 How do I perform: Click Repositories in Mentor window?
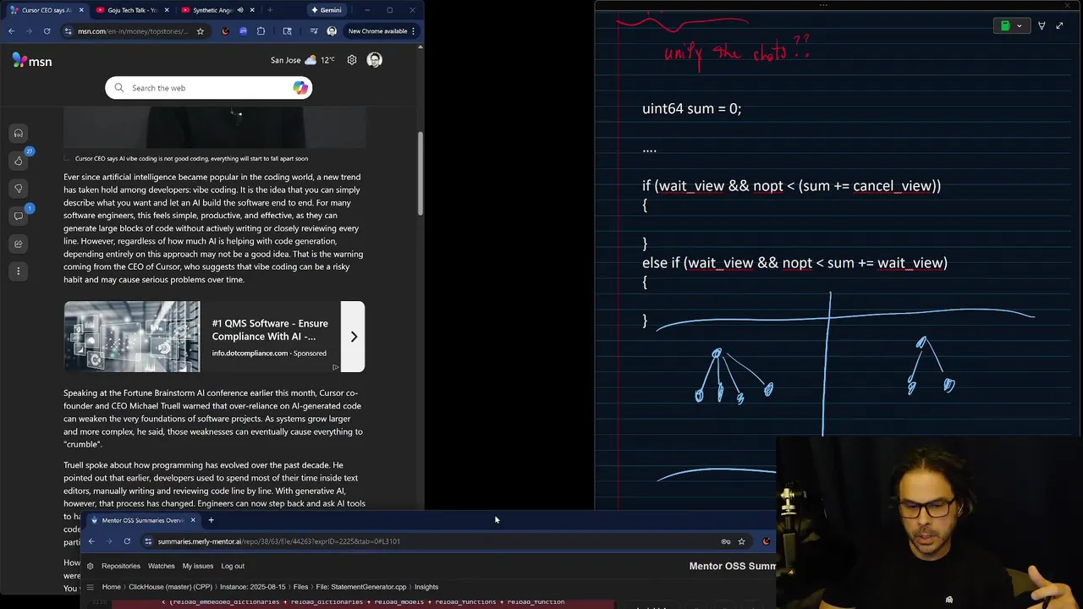click(121, 566)
